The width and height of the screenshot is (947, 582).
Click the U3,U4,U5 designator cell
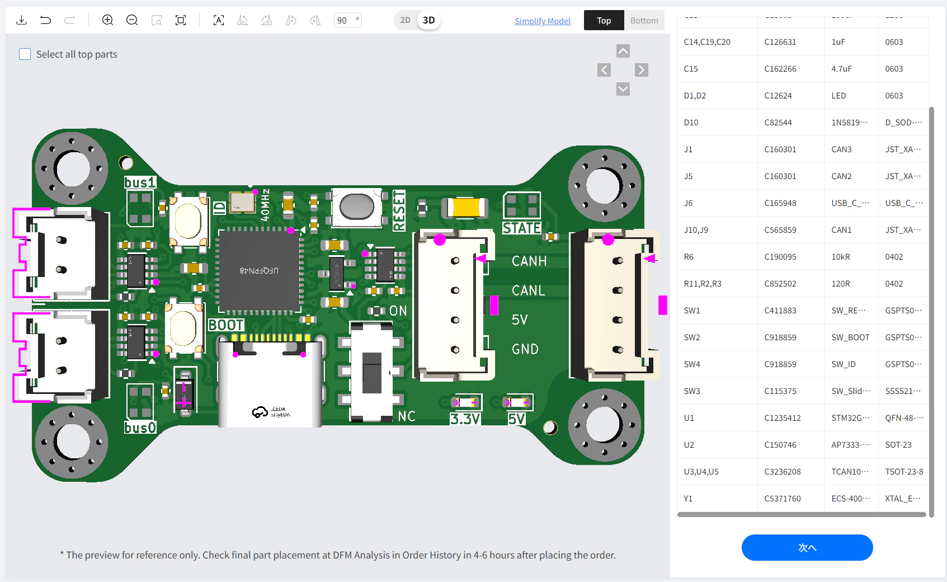718,472
